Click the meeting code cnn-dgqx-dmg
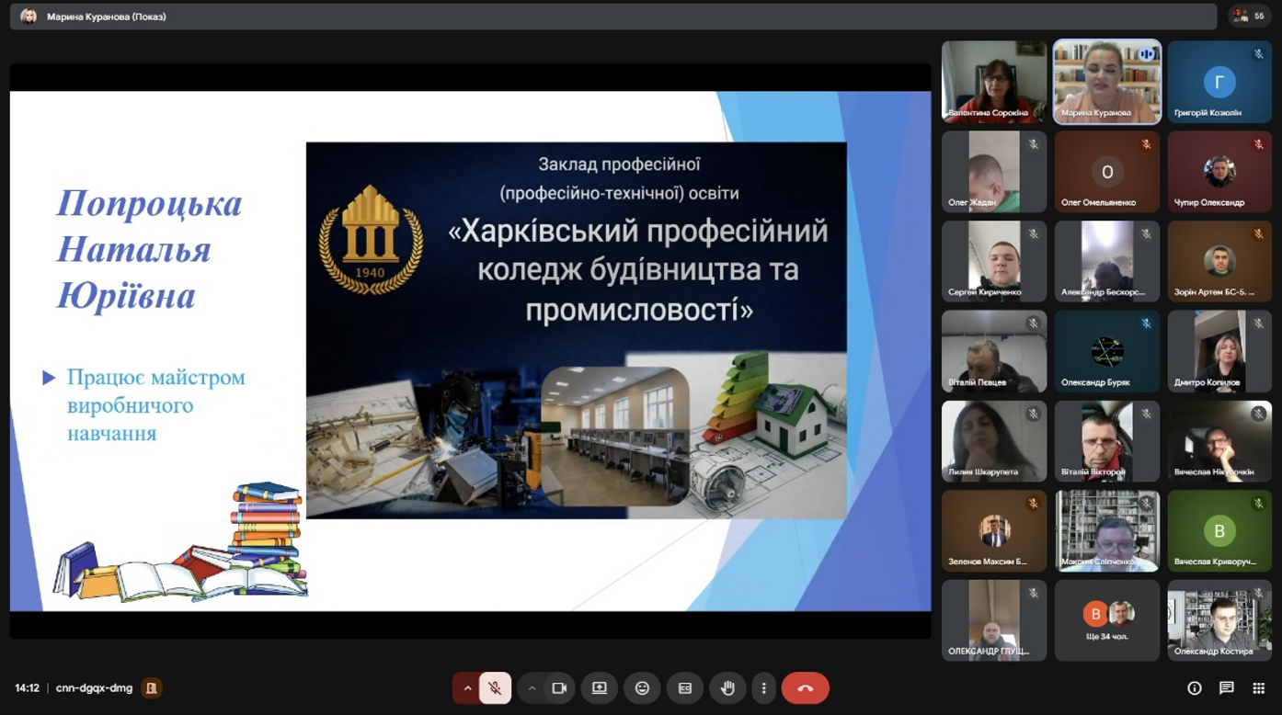 94,688
